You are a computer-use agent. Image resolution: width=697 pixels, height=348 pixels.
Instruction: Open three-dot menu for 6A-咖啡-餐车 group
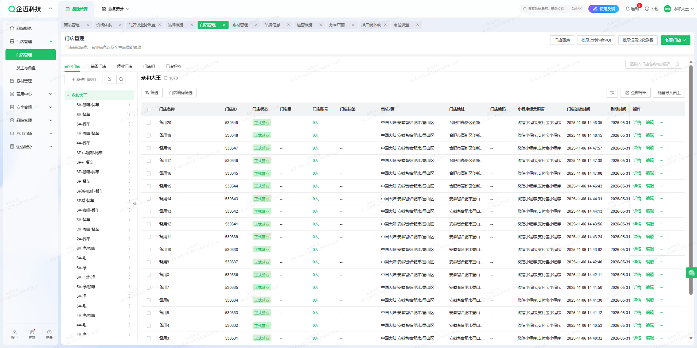pyautogui.click(x=129, y=105)
